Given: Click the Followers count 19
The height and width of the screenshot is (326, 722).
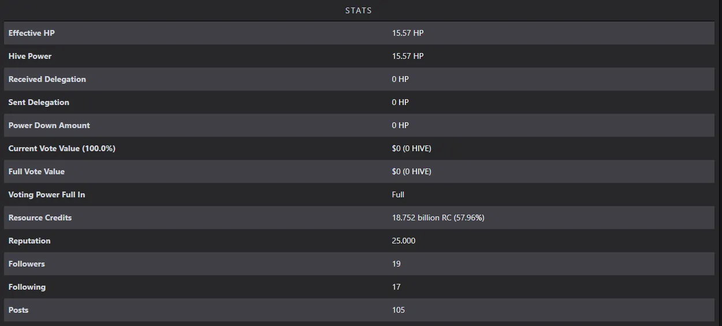Looking at the screenshot, I should coord(396,264).
